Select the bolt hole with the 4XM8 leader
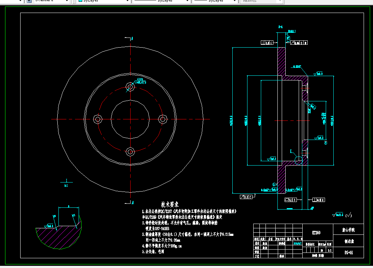 pyautogui.click(x=130, y=87)
